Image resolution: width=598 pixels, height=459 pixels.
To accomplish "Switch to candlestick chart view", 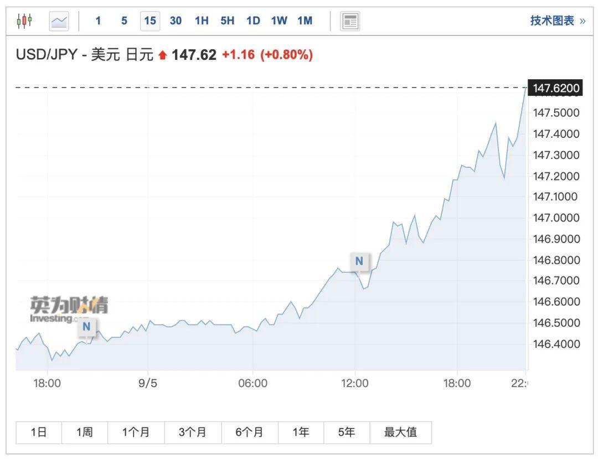I will pyautogui.click(x=24, y=20).
